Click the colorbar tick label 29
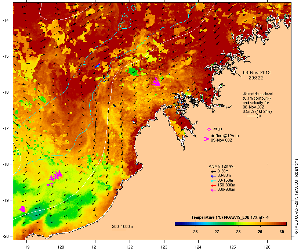301x250 pixels. 260,232
